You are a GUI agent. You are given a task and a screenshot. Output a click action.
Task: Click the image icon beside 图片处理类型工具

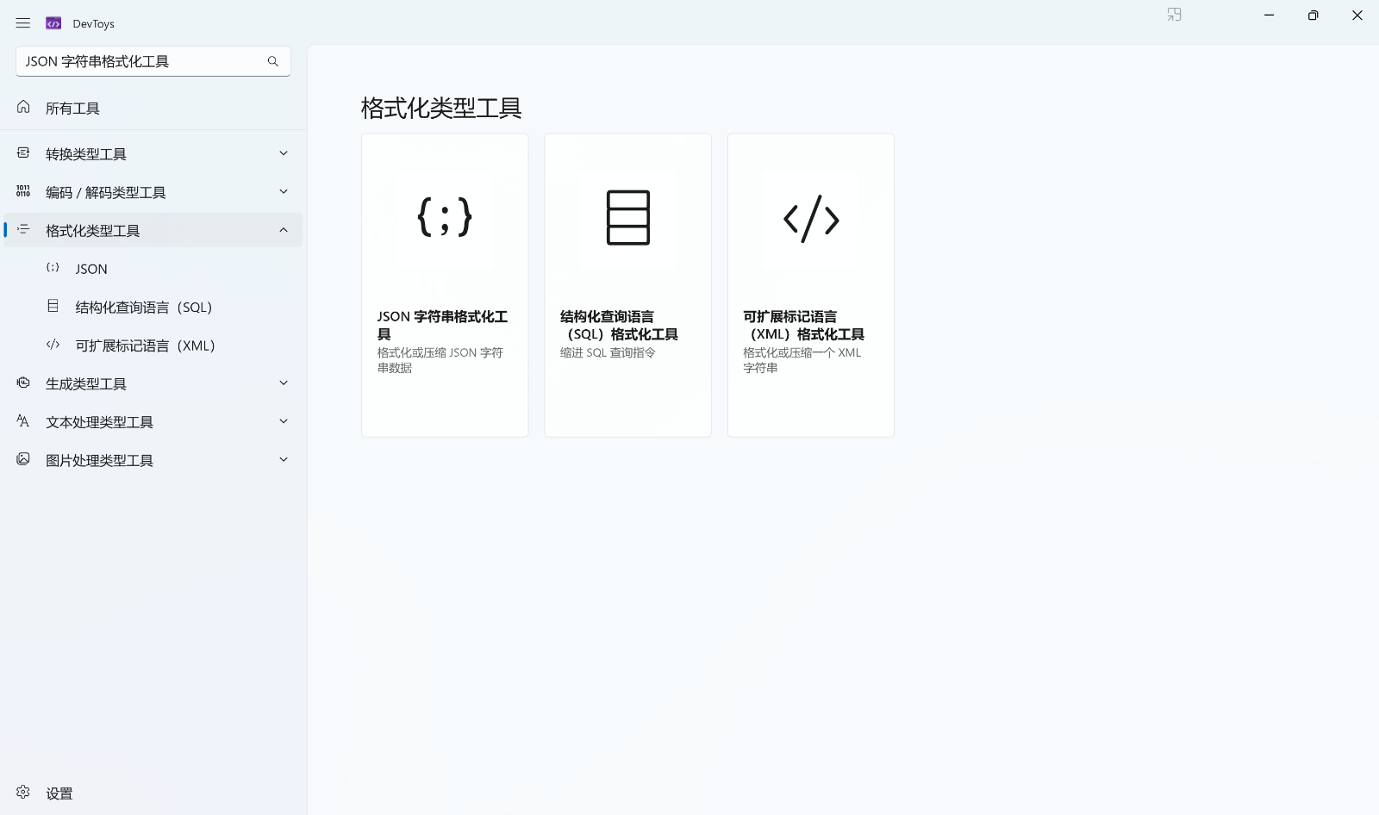click(x=23, y=459)
